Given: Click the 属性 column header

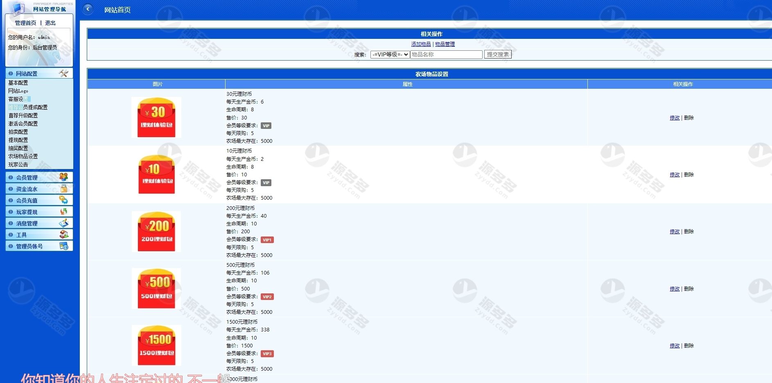Looking at the screenshot, I should (407, 84).
